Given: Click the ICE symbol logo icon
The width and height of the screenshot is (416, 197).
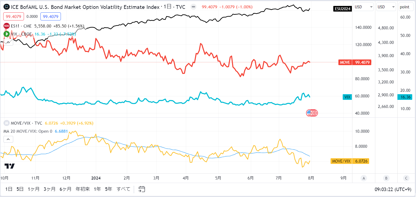Looking at the screenshot, I should pos(6,7).
